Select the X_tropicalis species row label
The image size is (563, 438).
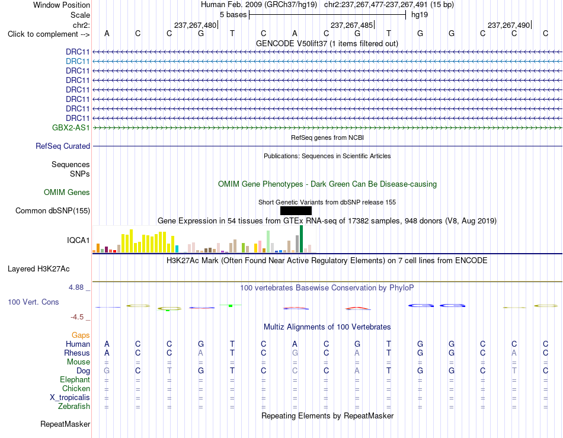[70, 398]
